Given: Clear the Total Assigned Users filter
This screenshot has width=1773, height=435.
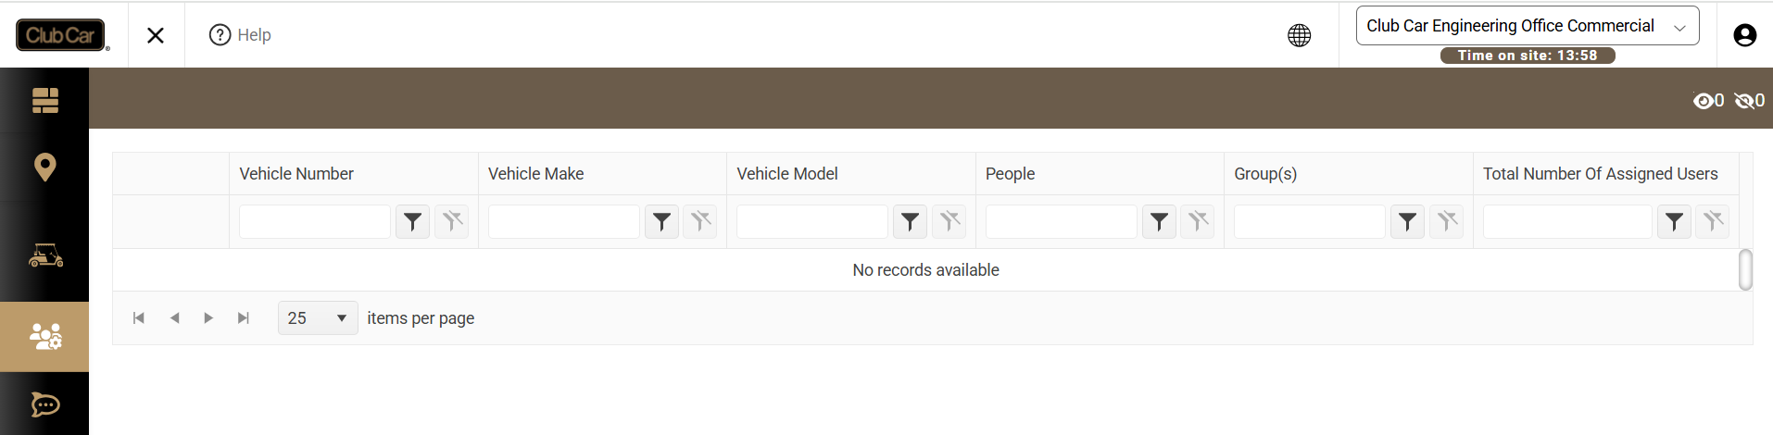Looking at the screenshot, I should 1713,222.
